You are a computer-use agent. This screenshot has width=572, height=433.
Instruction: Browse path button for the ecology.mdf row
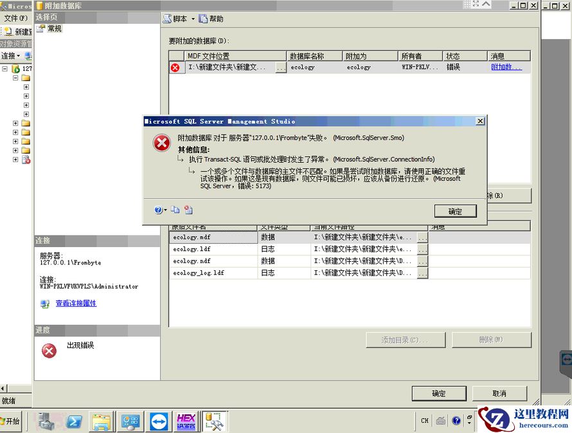click(422, 237)
